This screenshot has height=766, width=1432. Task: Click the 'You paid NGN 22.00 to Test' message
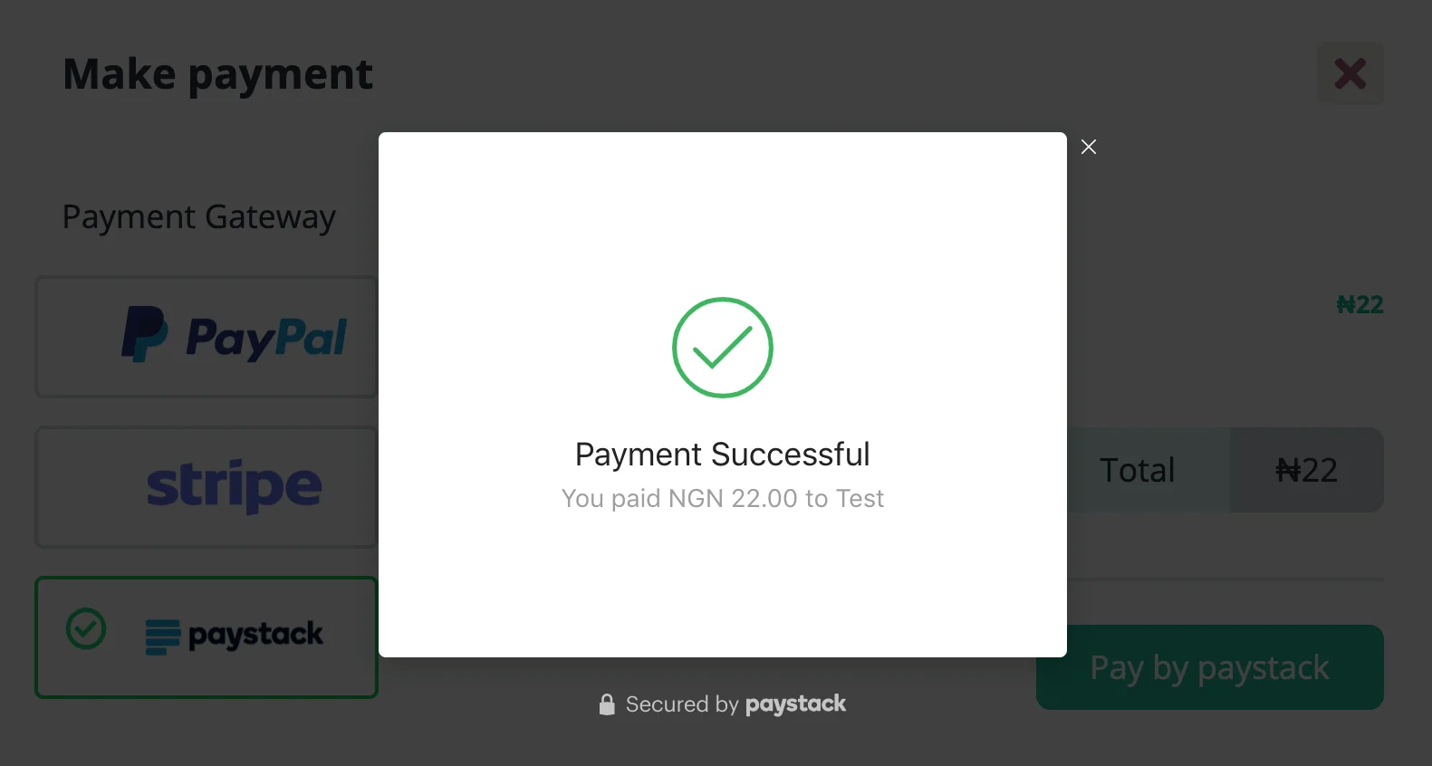tap(723, 499)
